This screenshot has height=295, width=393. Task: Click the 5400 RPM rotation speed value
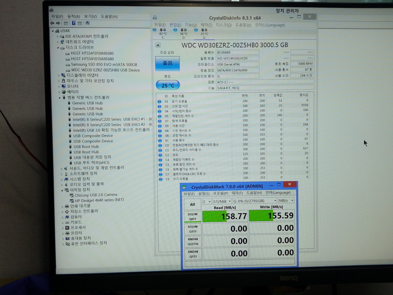click(x=302, y=64)
